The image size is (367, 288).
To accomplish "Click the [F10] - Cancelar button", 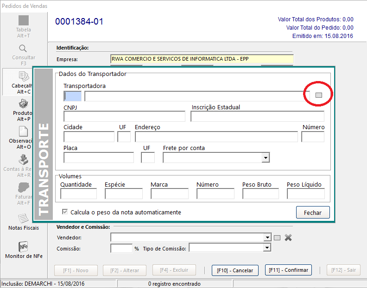I will pos(235,270).
